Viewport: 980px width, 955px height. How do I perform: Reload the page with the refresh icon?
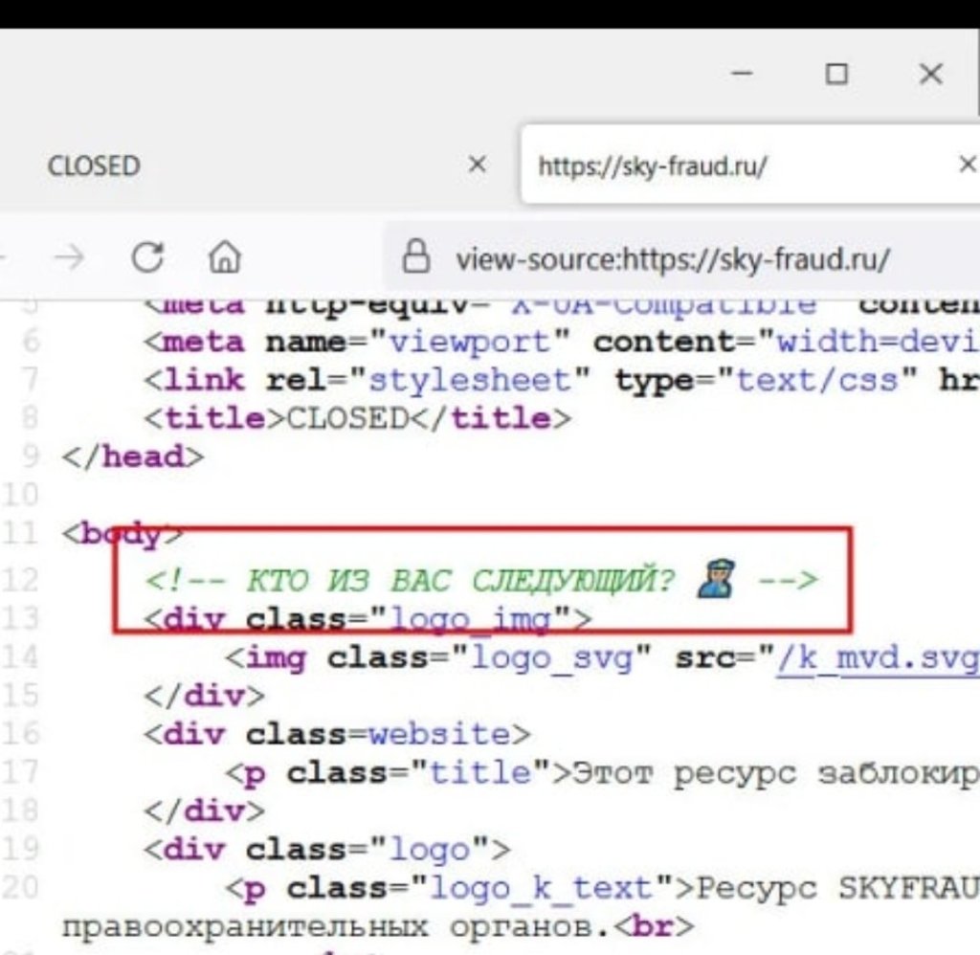coord(146,258)
